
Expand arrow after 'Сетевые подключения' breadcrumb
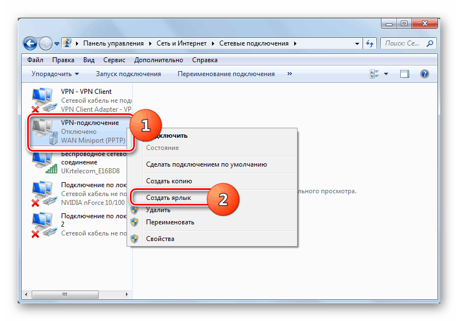[x=295, y=43]
